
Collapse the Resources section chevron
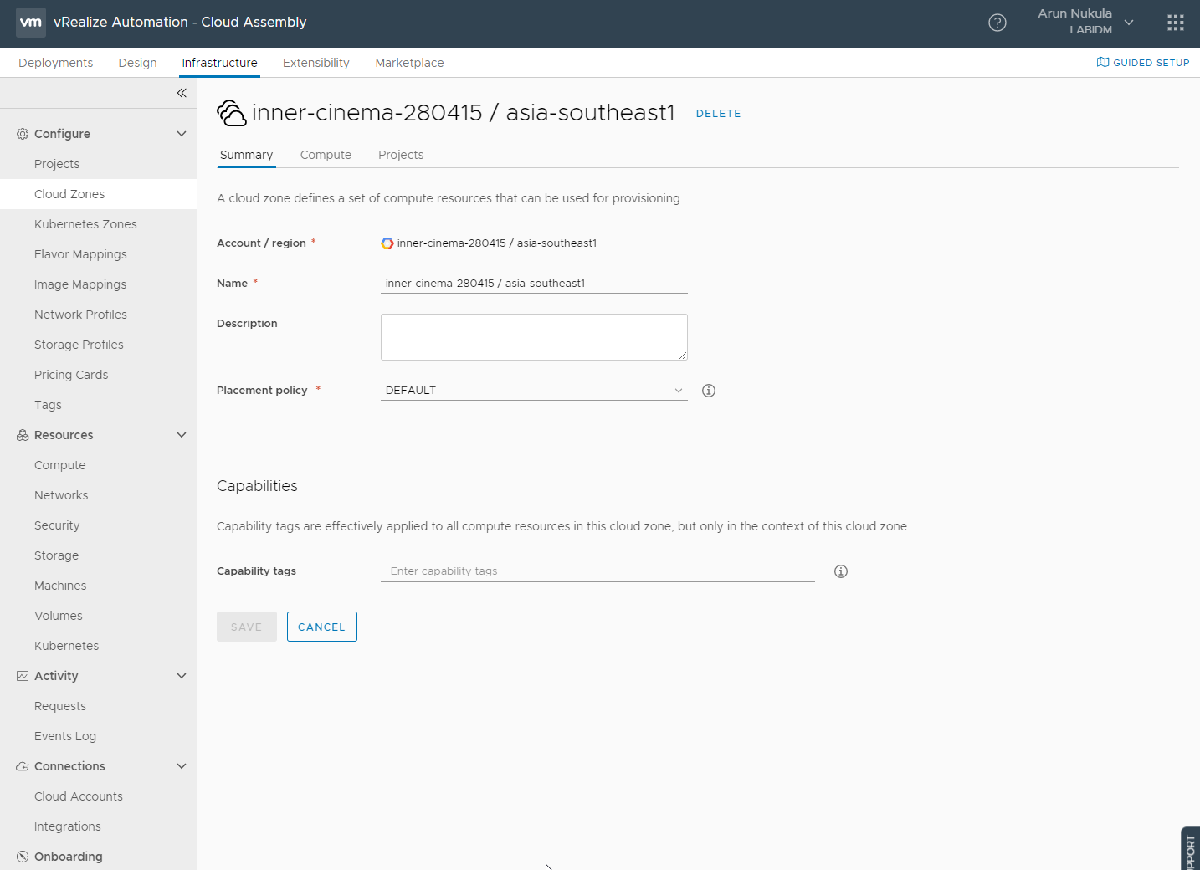click(182, 435)
